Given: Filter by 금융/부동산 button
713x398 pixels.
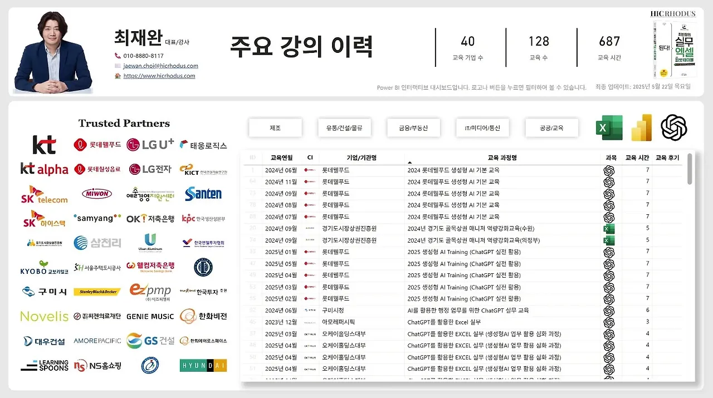Looking at the screenshot, I should (413, 128).
